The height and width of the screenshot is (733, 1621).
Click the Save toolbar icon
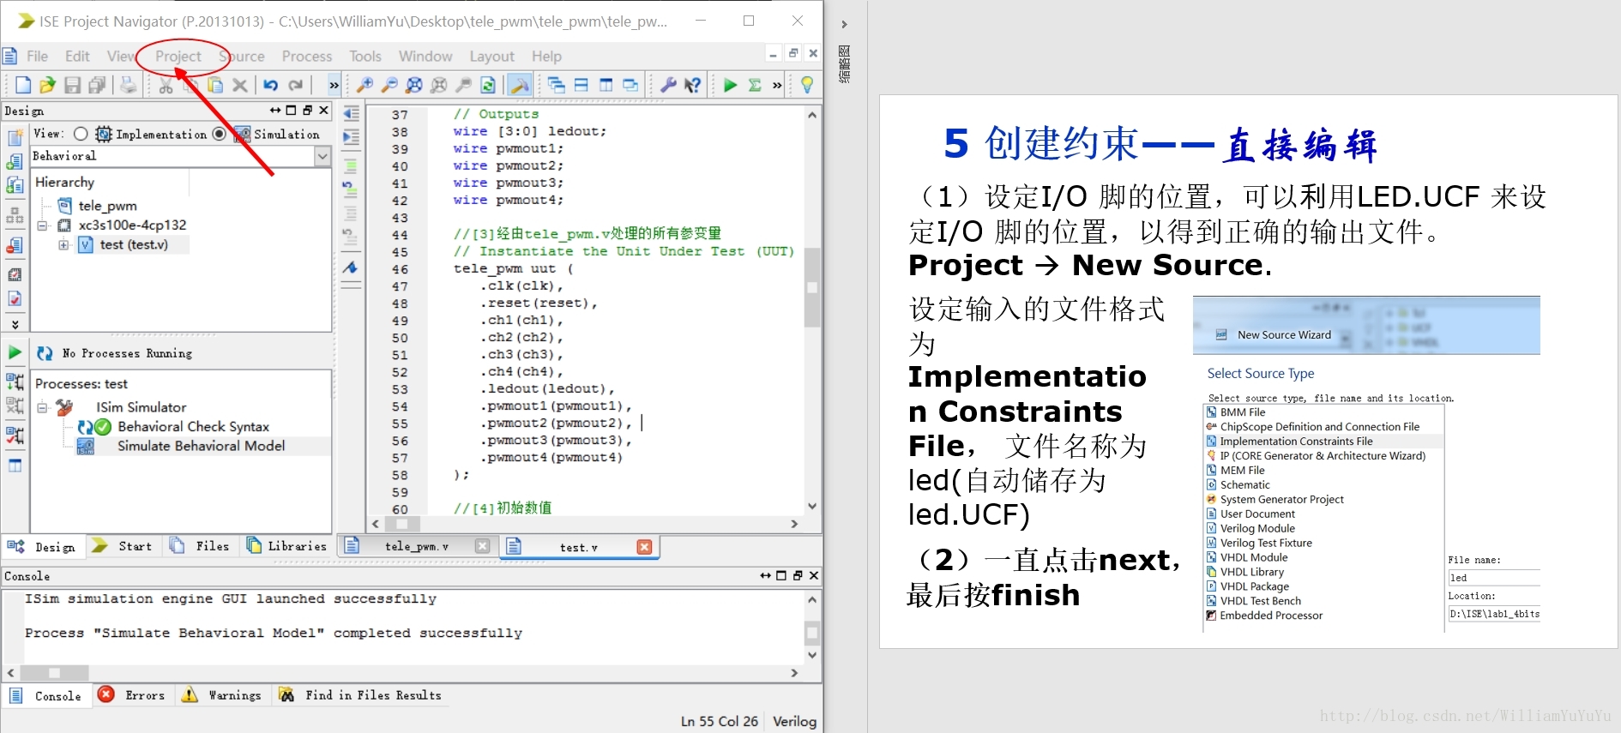coord(72,85)
